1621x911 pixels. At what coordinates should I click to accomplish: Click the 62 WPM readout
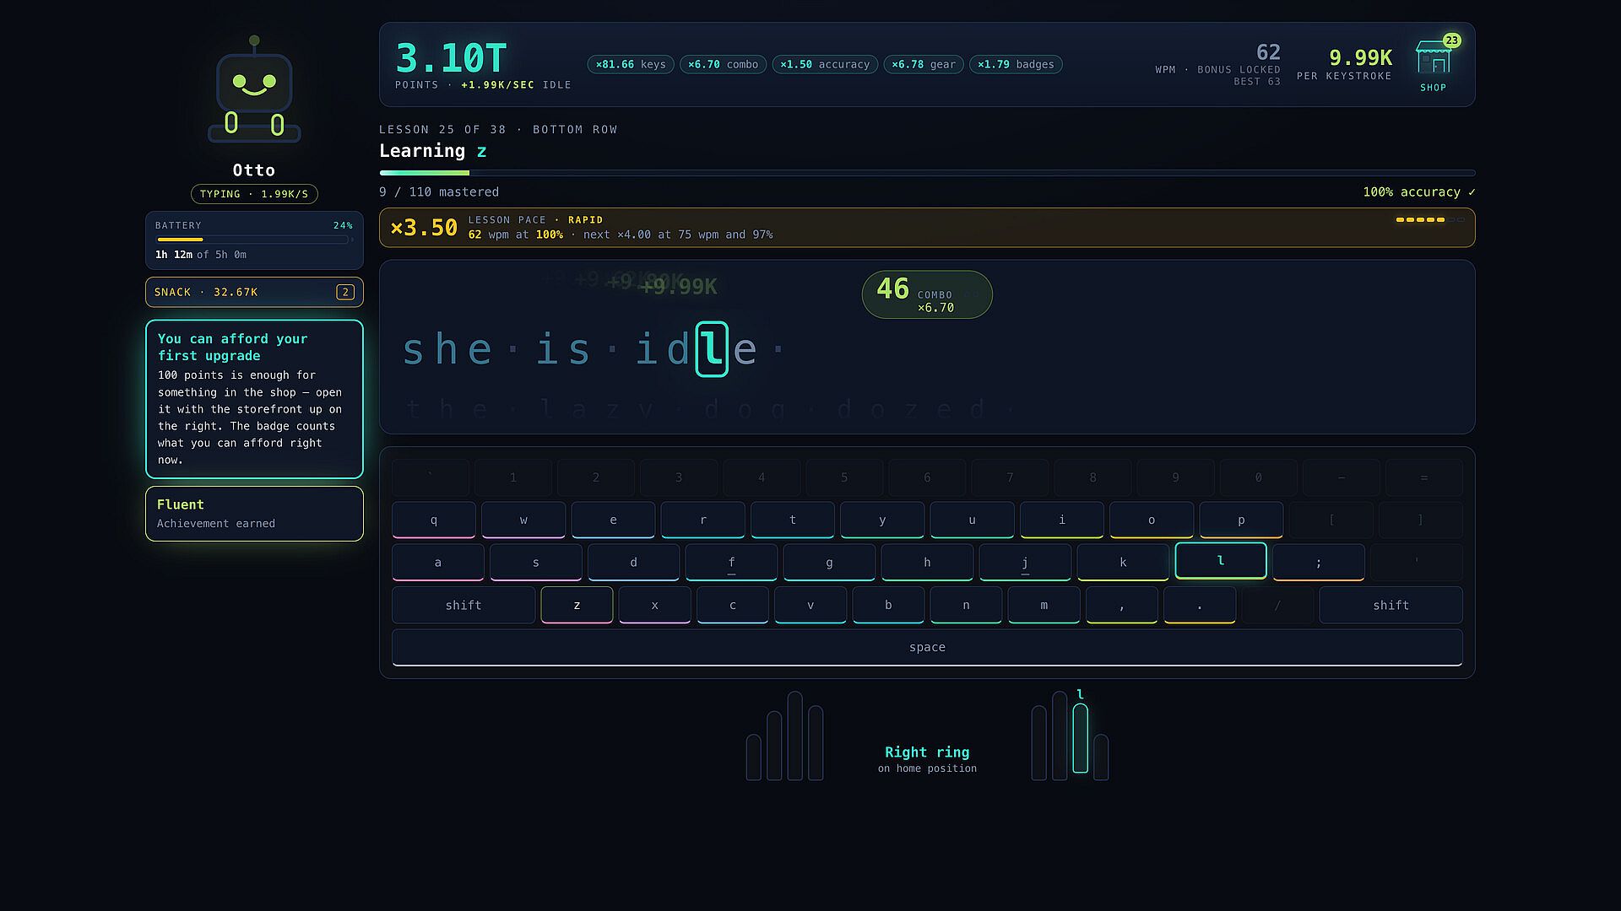(1268, 52)
